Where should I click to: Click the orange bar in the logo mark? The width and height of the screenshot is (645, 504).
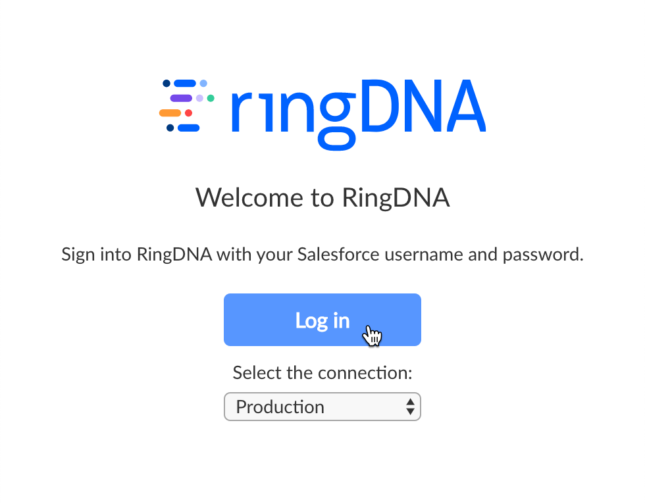coord(170,113)
